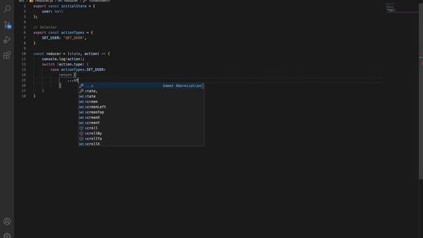Click line number 10 in the gutter
The width and height of the screenshot is (423, 238).
pos(24,54)
